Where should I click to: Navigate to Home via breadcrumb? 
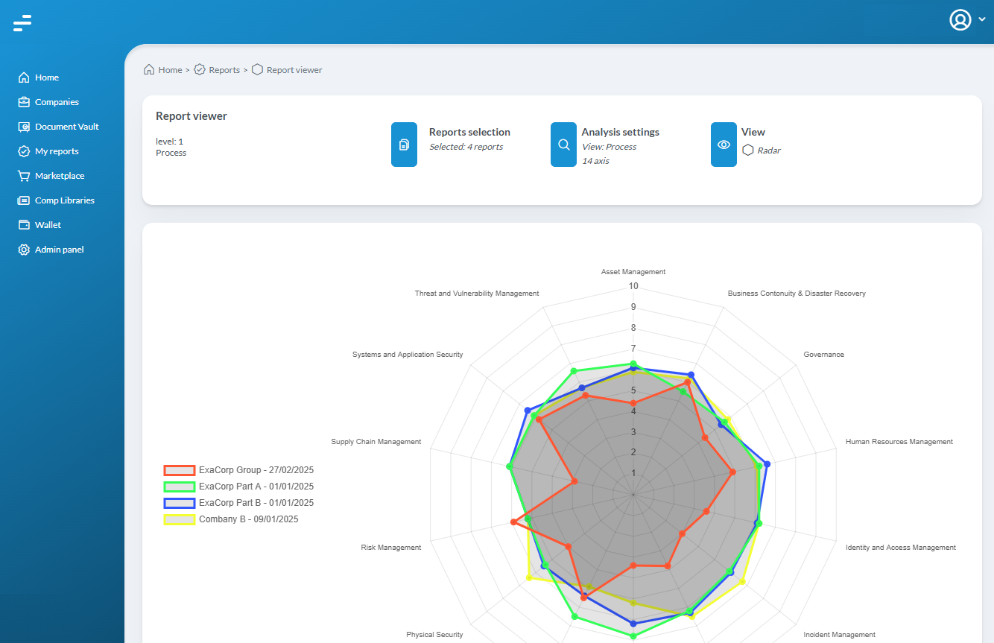(170, 70)
